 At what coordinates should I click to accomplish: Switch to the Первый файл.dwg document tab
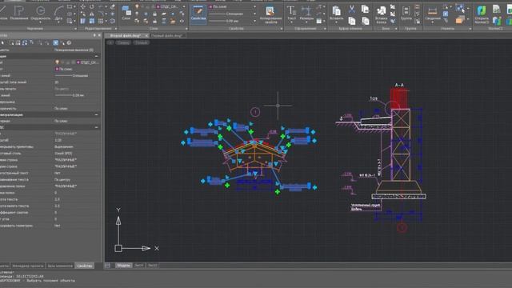pos(166,35)
